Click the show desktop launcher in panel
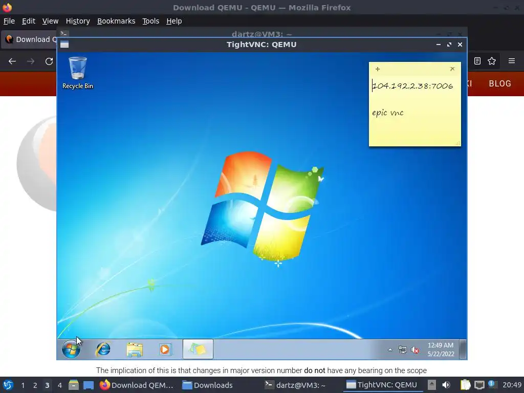Screen dimensions: 524x393 click(x=89, y=385)
